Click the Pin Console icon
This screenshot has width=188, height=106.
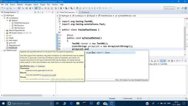(x=169, y=61)
